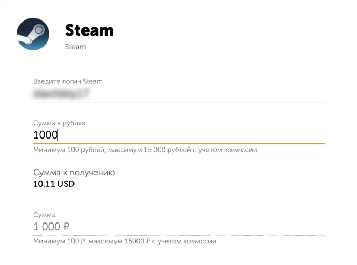The width and height of the screenshot is (357, 265).
Task: Click the orange underline of the amount field
Action: 178,143
